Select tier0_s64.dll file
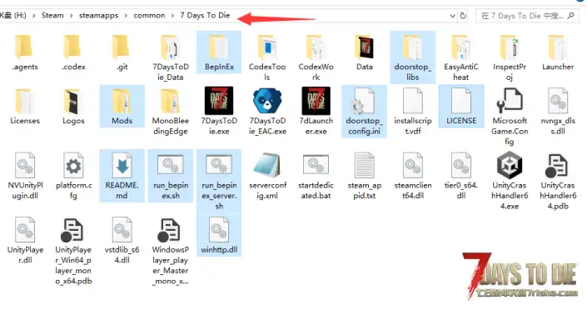587x310 pixels. [x=461, y=176]
